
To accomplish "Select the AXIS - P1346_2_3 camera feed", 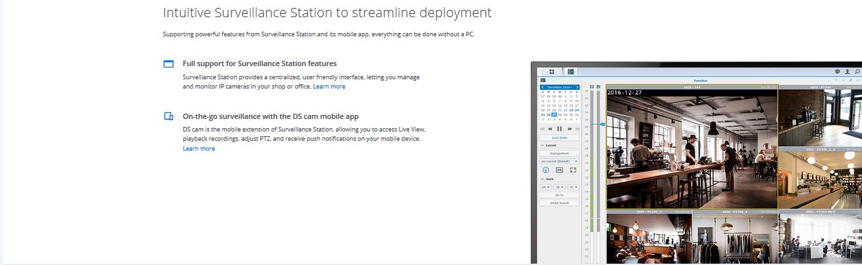I will 822,177.
